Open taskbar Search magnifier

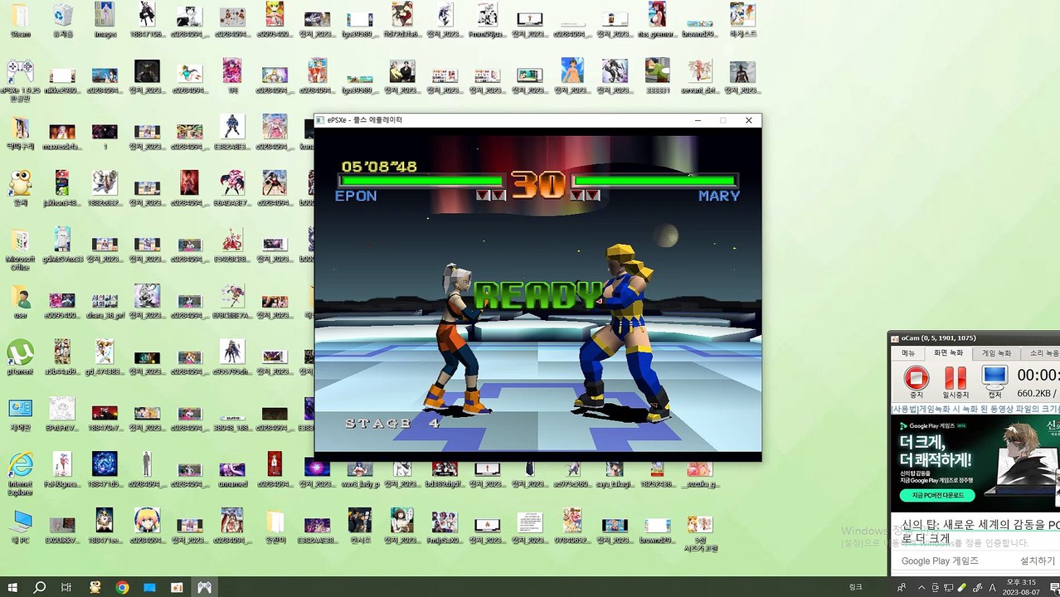39,587
